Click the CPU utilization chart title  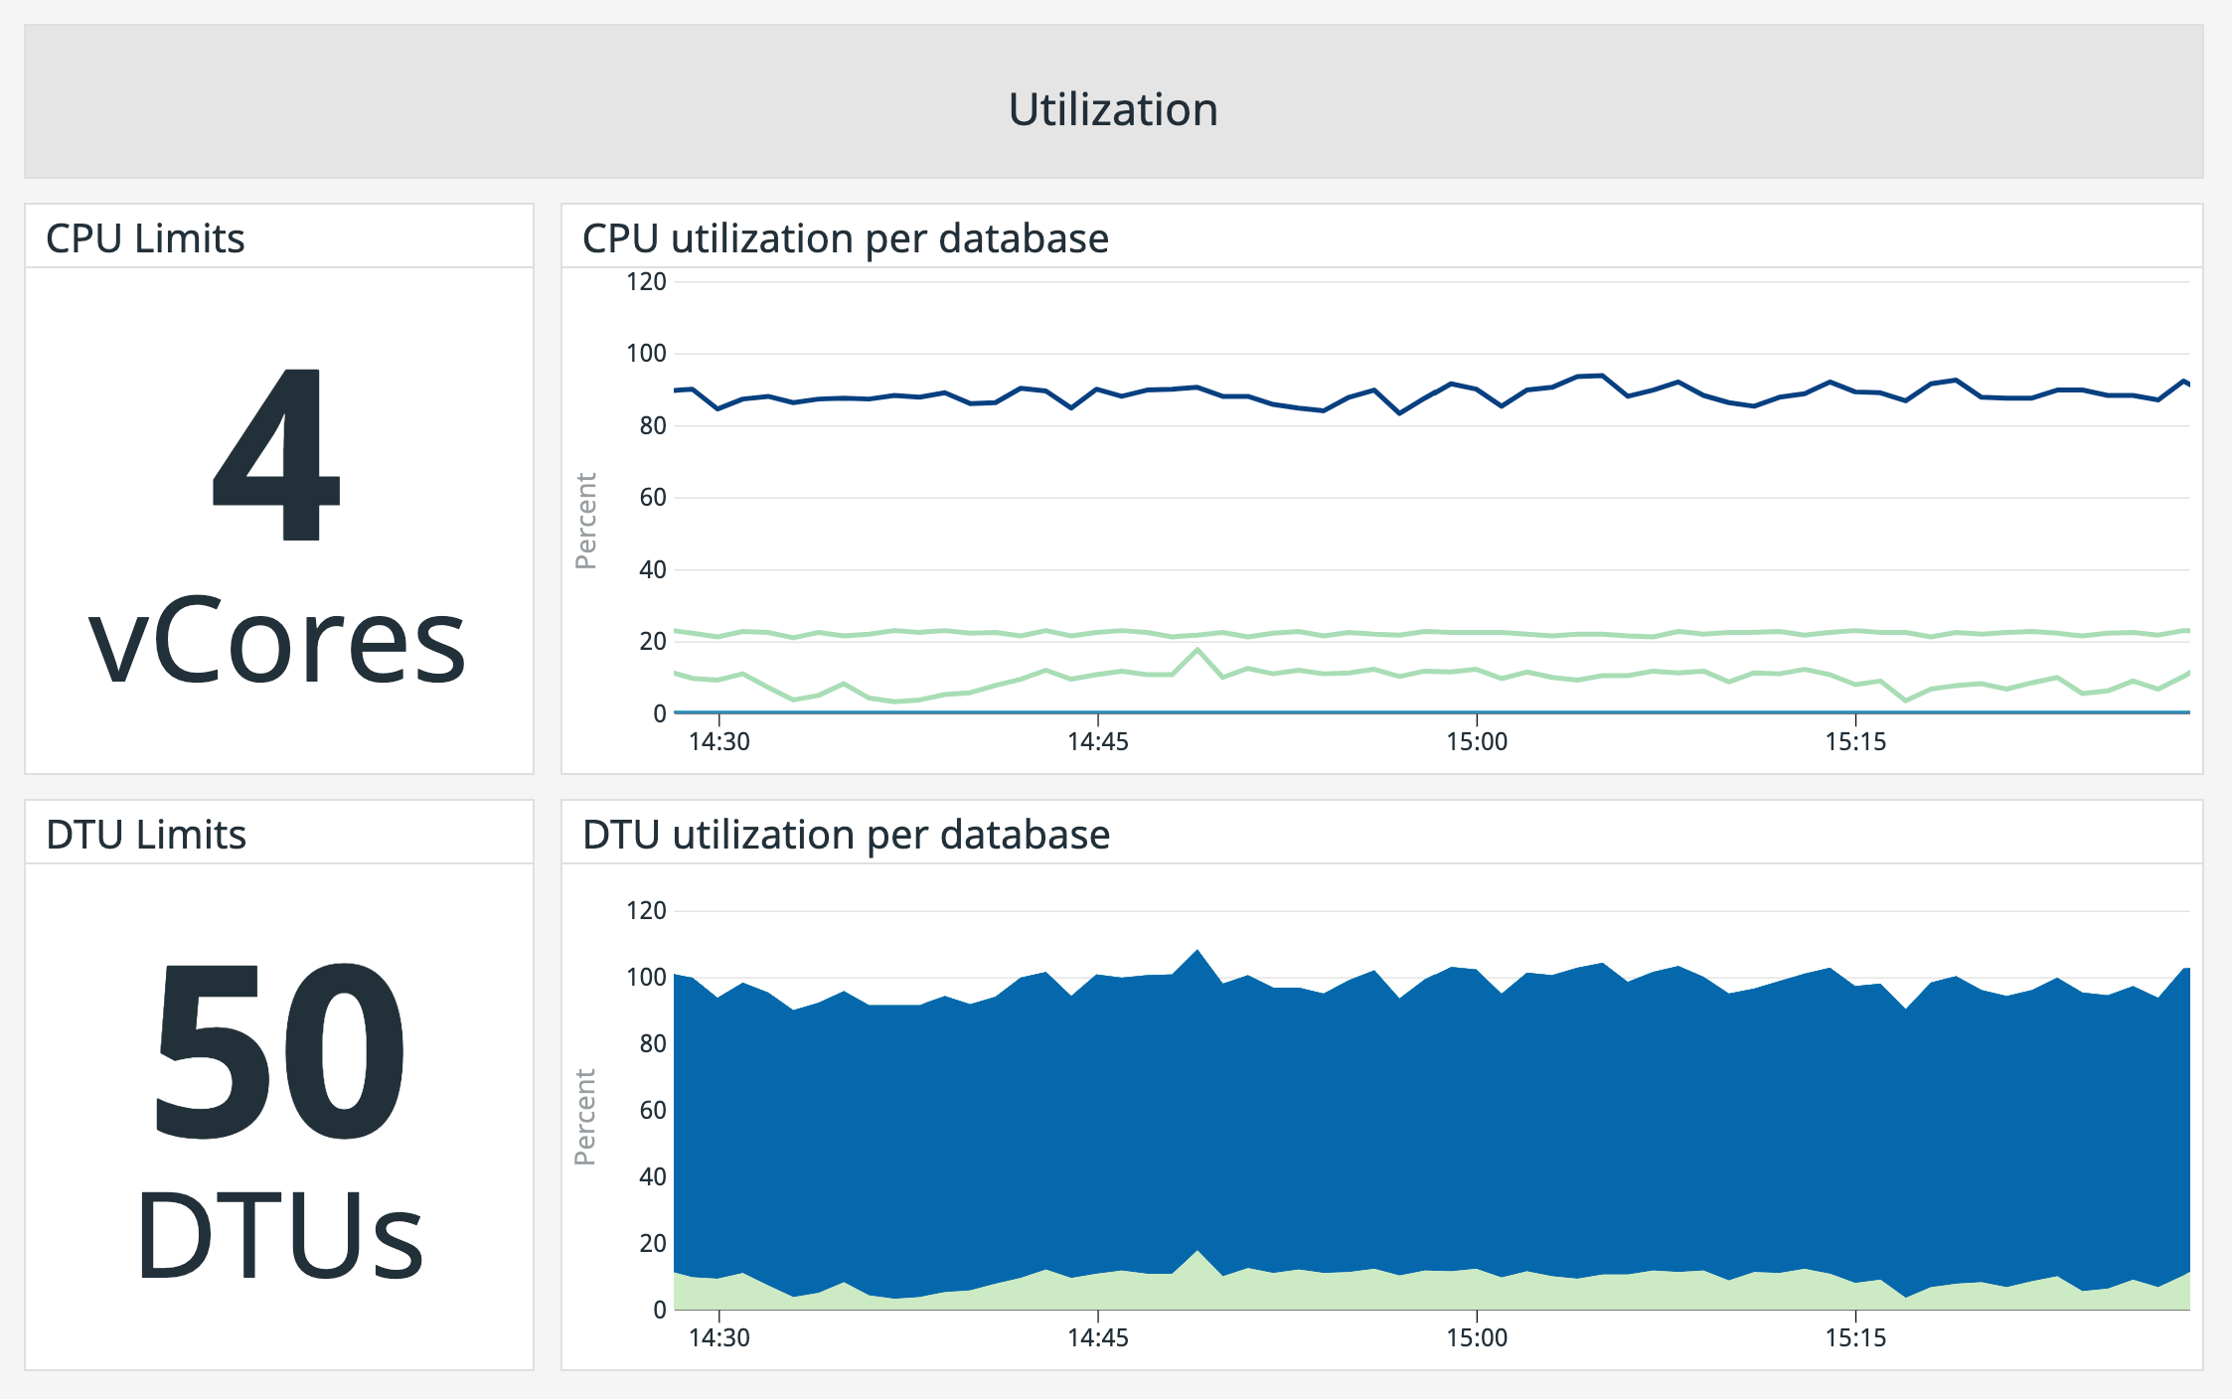(846, 237)
